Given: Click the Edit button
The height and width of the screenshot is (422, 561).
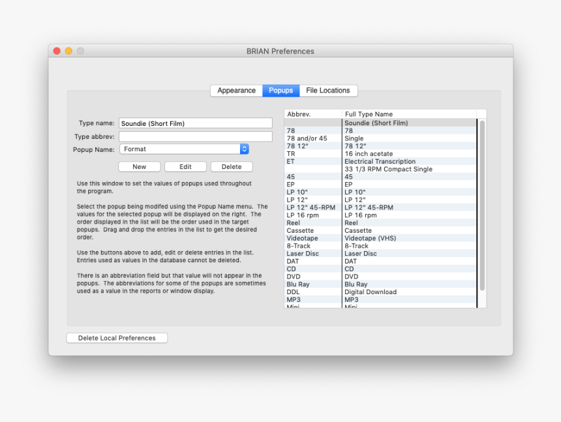Looking at the screenshot, I should 185,167.
